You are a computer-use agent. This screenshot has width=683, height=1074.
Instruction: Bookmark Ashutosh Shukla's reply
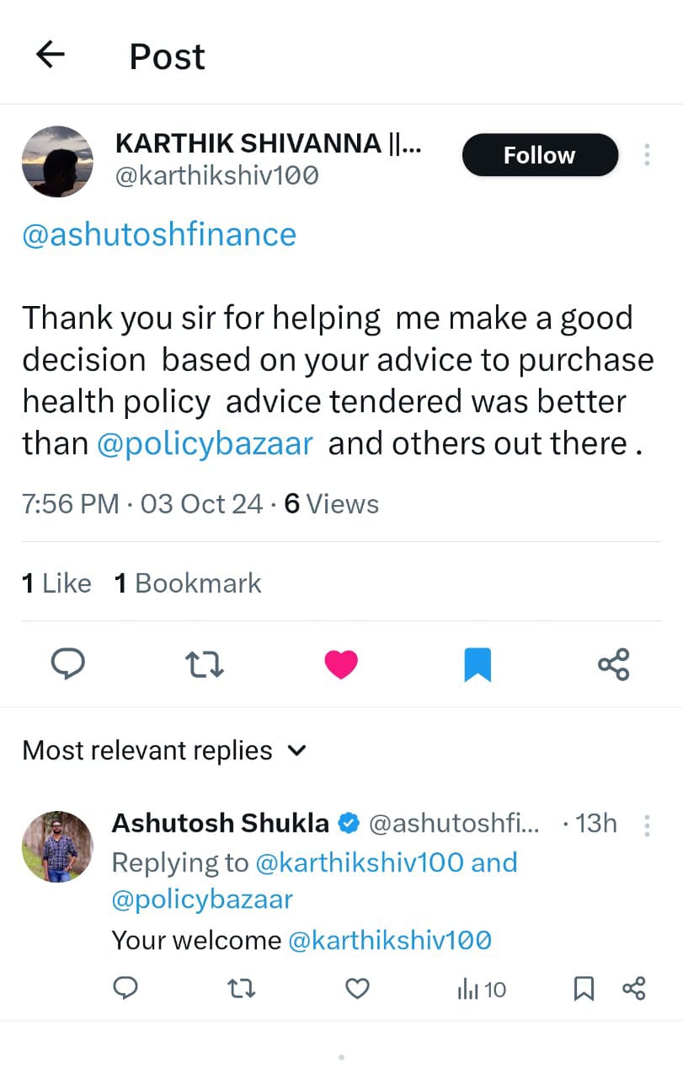coord(584,988)
